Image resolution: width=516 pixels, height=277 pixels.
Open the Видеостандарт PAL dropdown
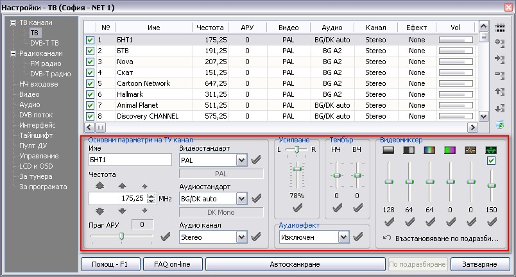coord(241,160)
